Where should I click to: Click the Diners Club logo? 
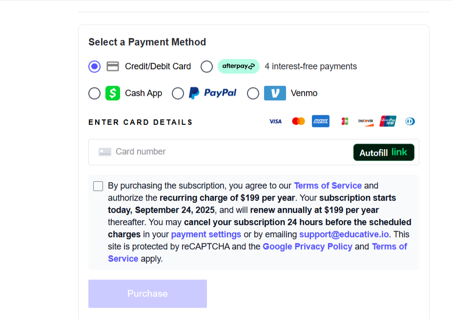410,121
